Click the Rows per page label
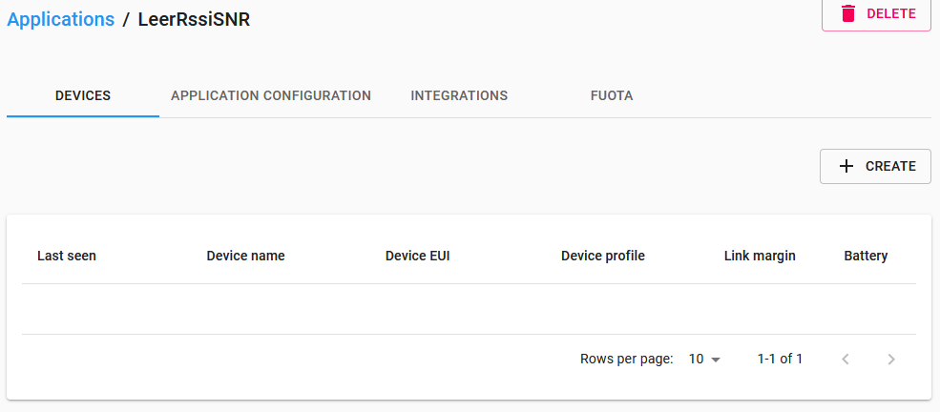 [x=626, y=360]
